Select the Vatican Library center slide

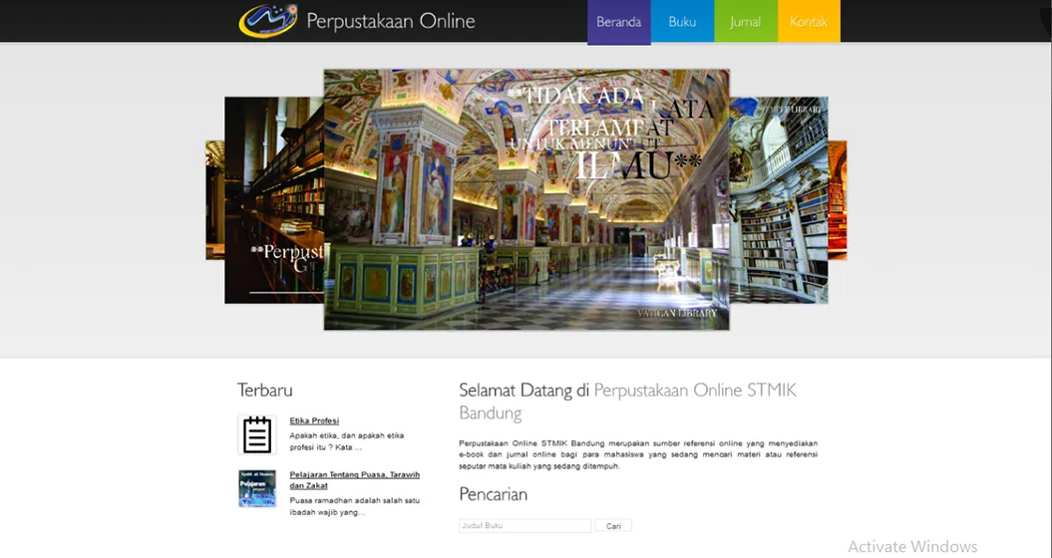point(526,199)
